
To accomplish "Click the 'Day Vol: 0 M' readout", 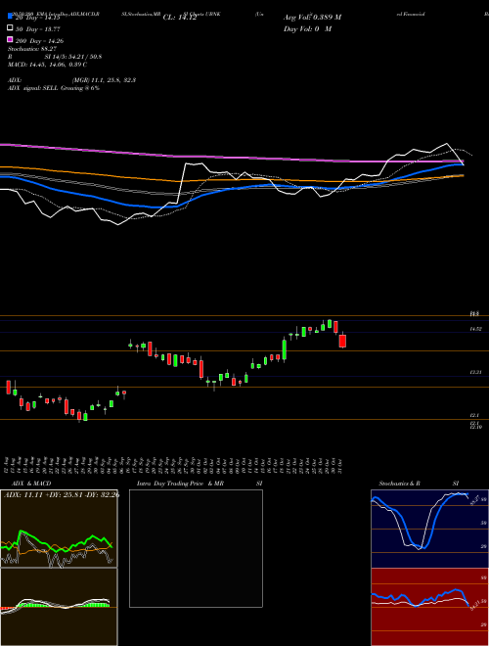I will tap(307, 29).
